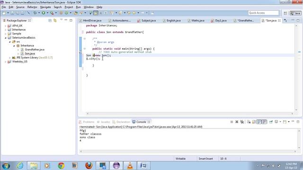Viewport: 303px width, 170px height.
Task: Click the New Java Class icon
Action: pos(66,13)
